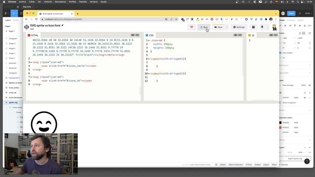Open the HTML editor settings gear
Image resolution: width=315 pixels, height=177 pixels.
point(133,35)
